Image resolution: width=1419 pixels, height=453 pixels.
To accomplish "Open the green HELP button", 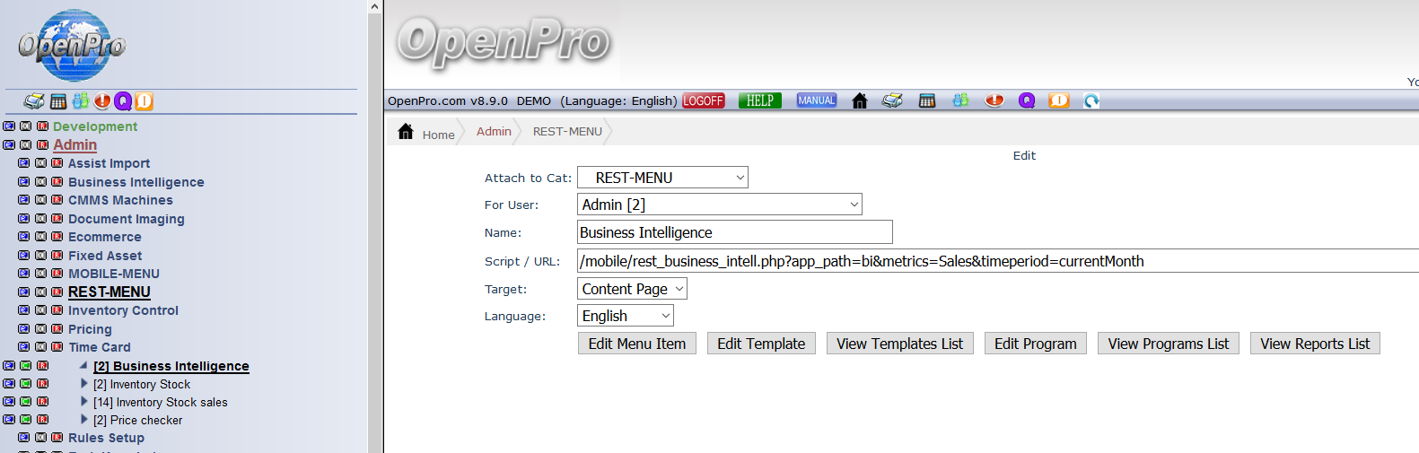I will [759, 100].
